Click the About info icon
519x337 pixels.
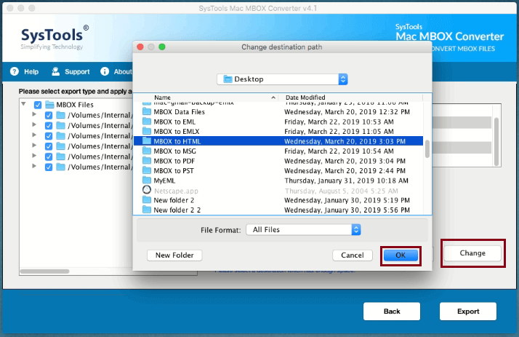105,71
